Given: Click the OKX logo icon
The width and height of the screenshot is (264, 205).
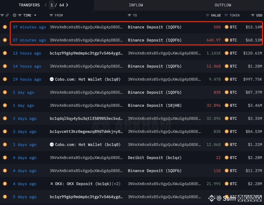Looking at the screenshot, I should [x=52, y=184].
